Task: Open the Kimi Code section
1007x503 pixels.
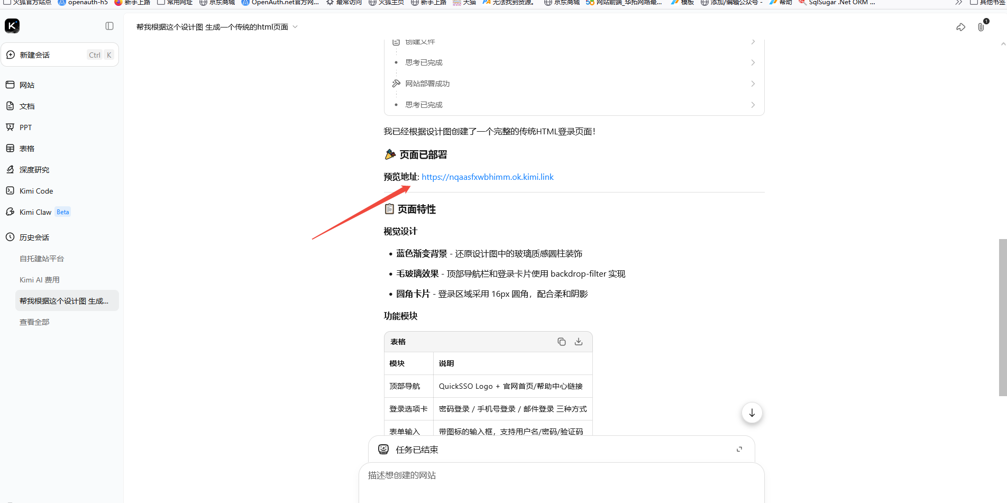Action: point(36,191)
